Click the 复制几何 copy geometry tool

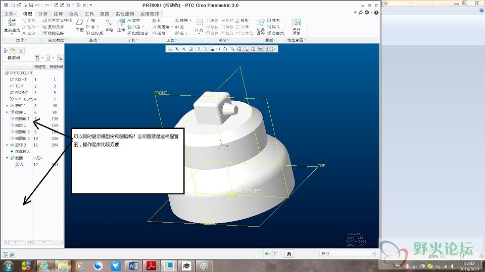[53, 27]
